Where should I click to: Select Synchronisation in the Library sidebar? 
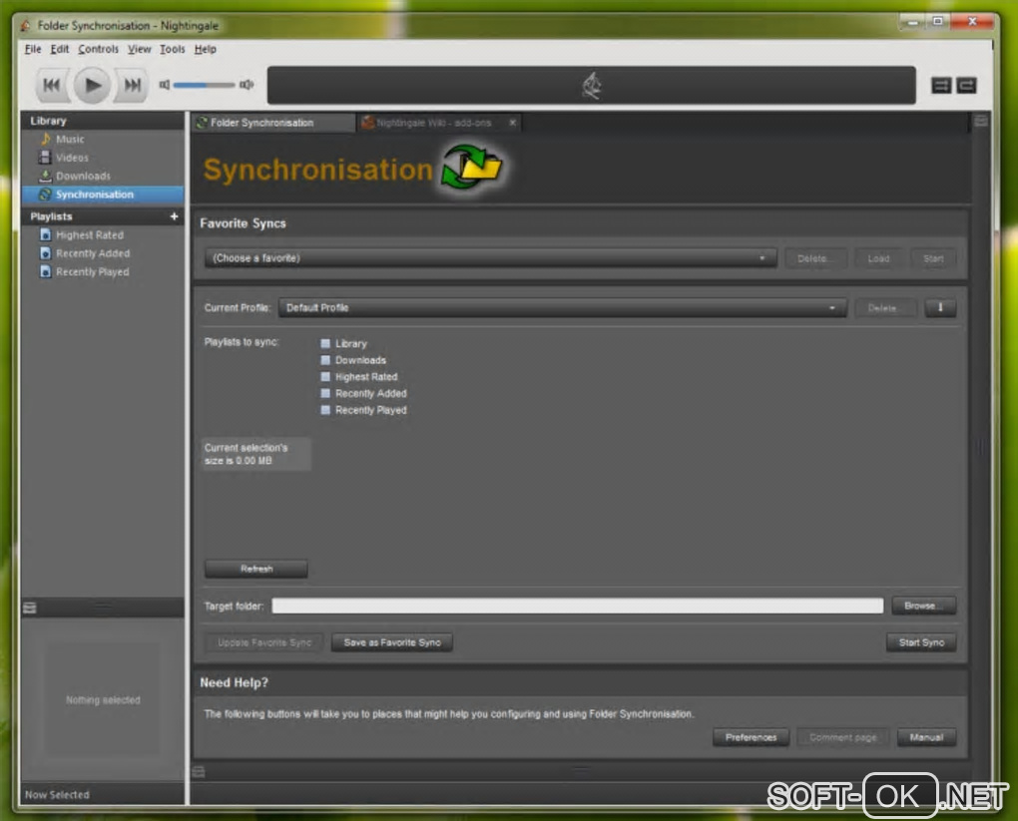(x=103, y=195)
